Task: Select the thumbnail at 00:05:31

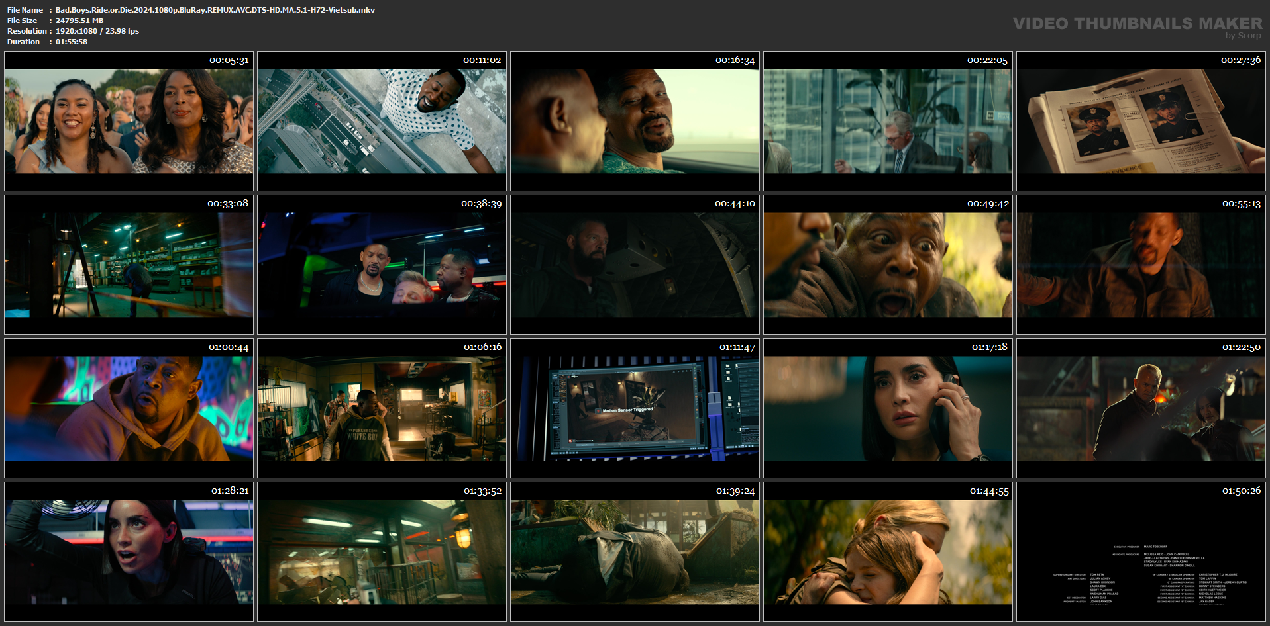Action: (x=129, y=121)
